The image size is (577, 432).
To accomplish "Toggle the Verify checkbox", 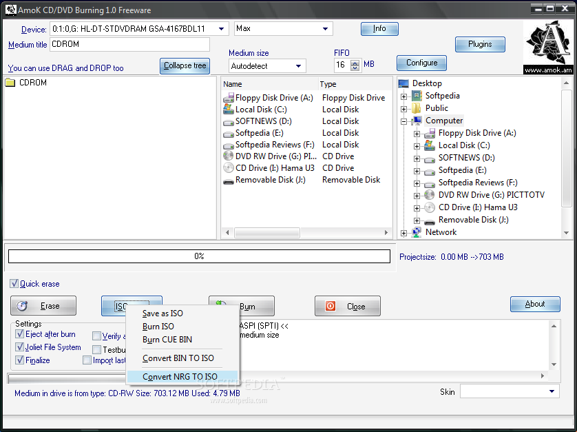I will (97, 336).
